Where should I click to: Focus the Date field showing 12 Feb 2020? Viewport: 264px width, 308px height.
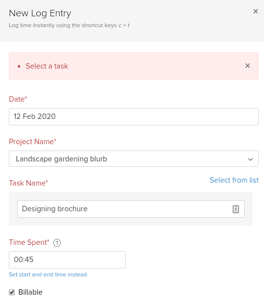click(134, 116)
